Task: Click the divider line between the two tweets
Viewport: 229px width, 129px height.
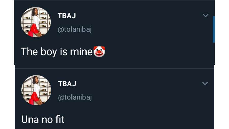Action: (114, 68)
